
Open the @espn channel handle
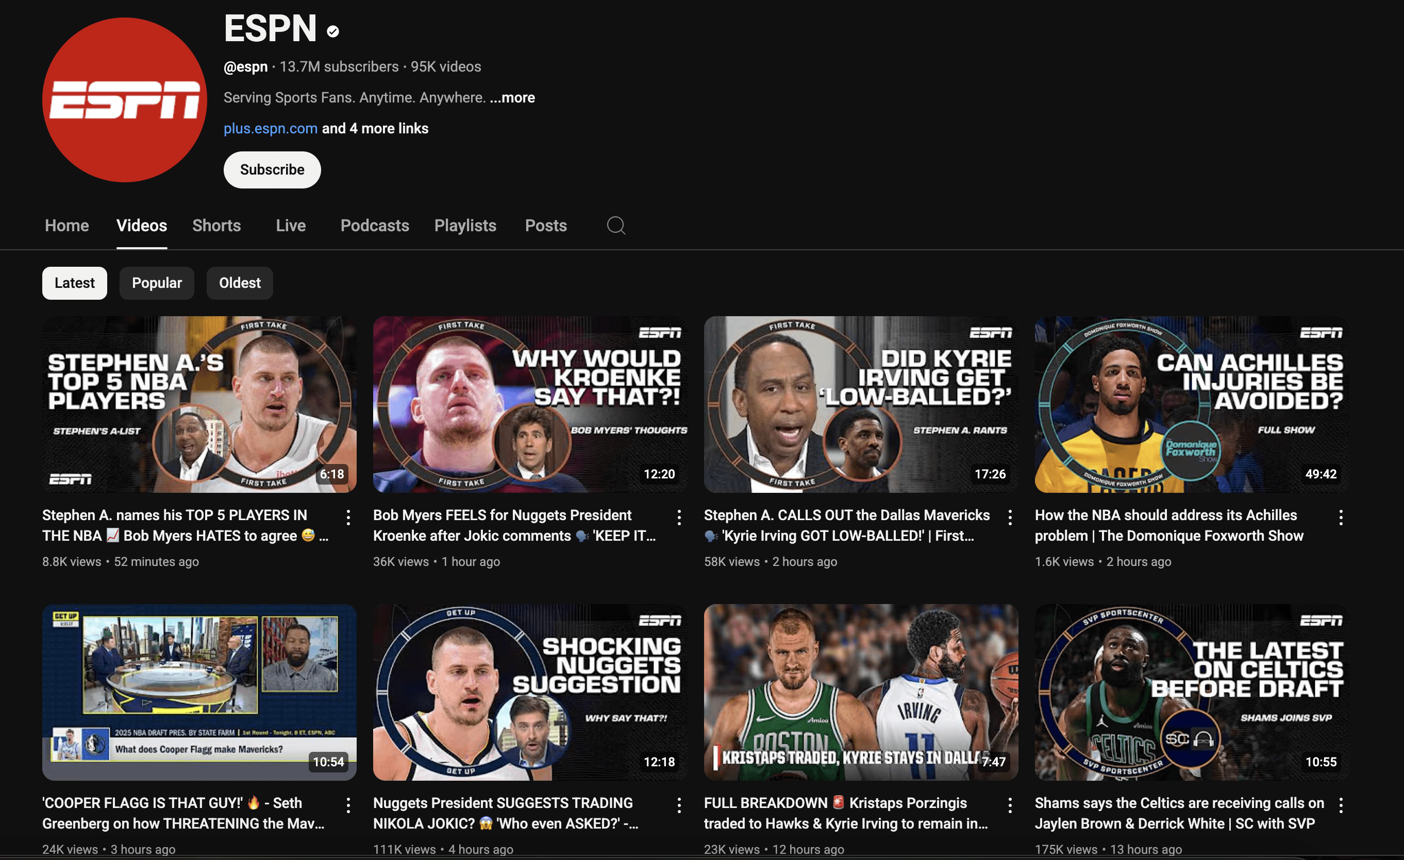[245, 66]
